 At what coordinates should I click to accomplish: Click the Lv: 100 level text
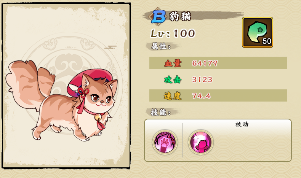(x=173, y=33)
